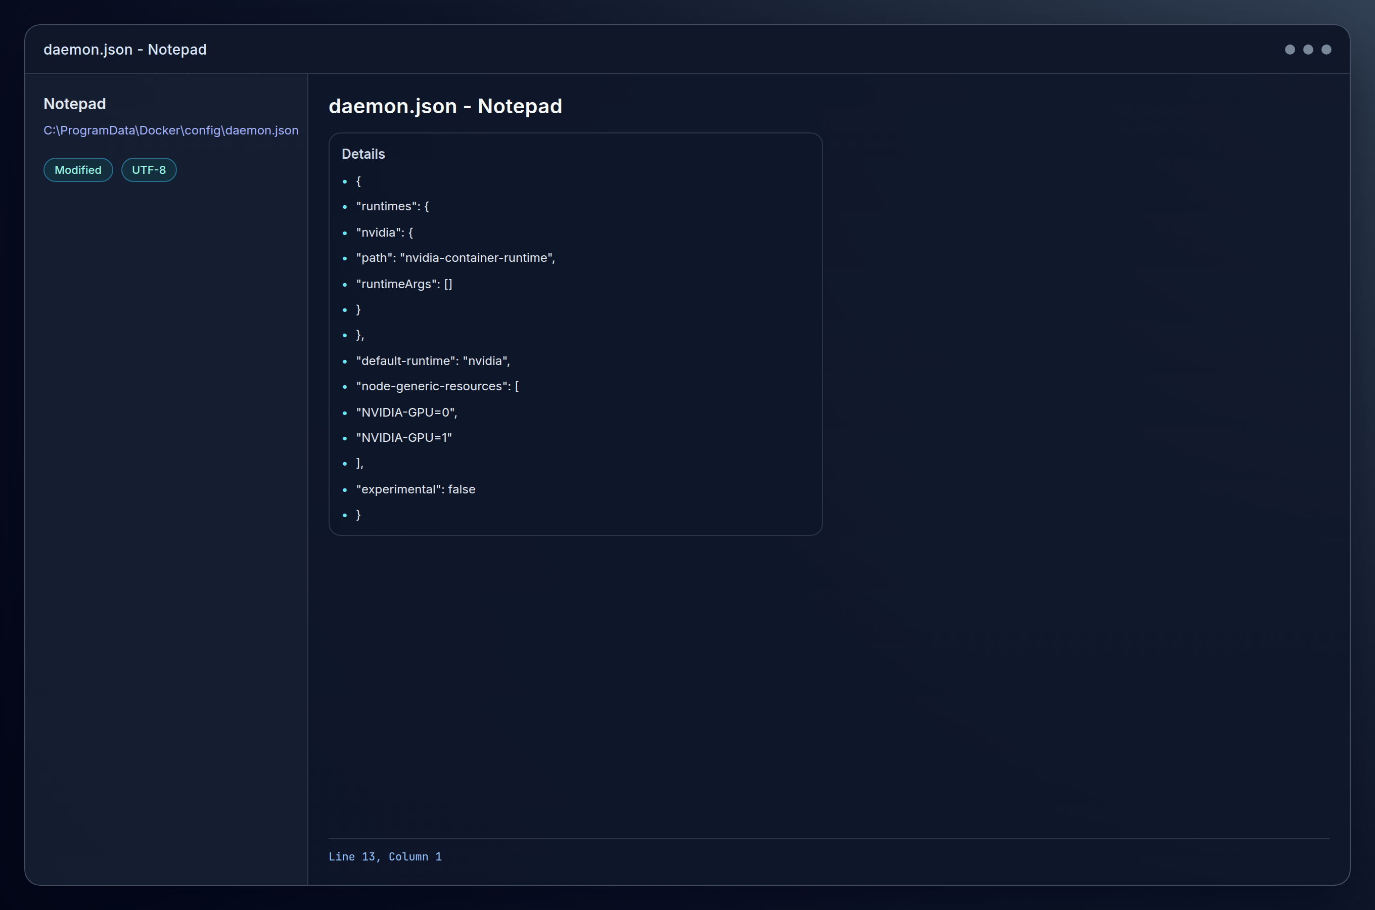
Task: Click the middle window control dot
Action: coord(1308,50)
